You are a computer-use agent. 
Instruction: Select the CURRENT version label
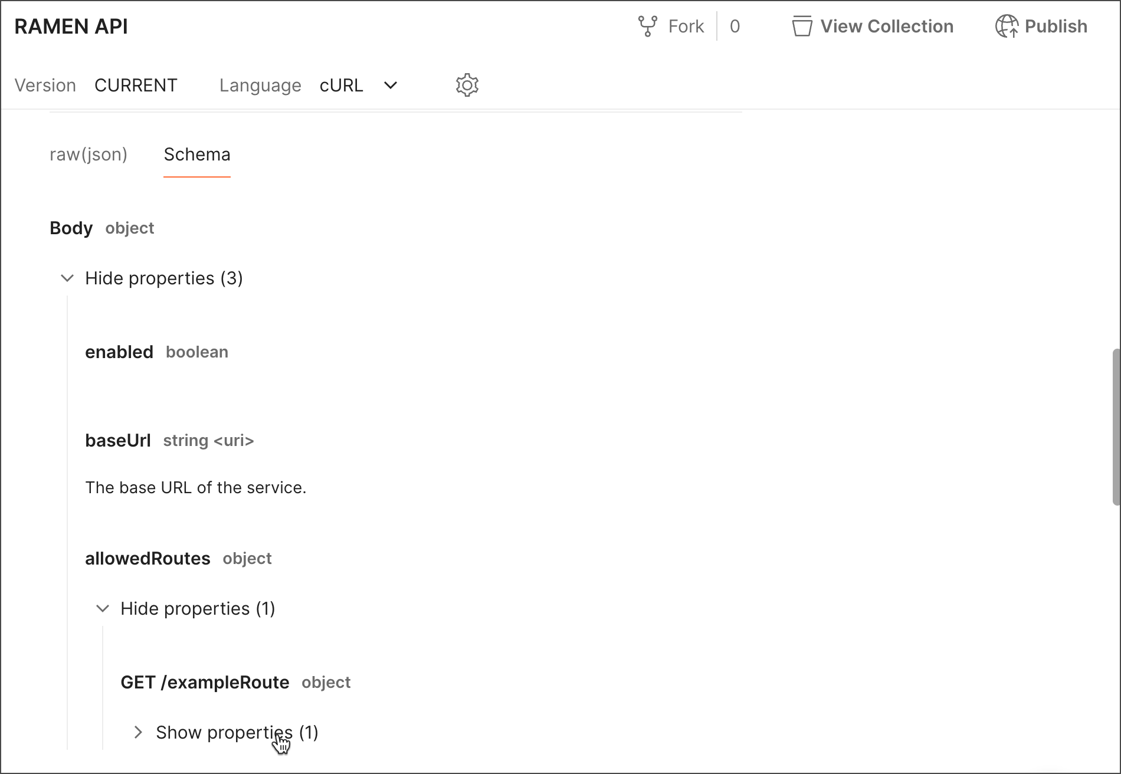(x=136, y=85)
